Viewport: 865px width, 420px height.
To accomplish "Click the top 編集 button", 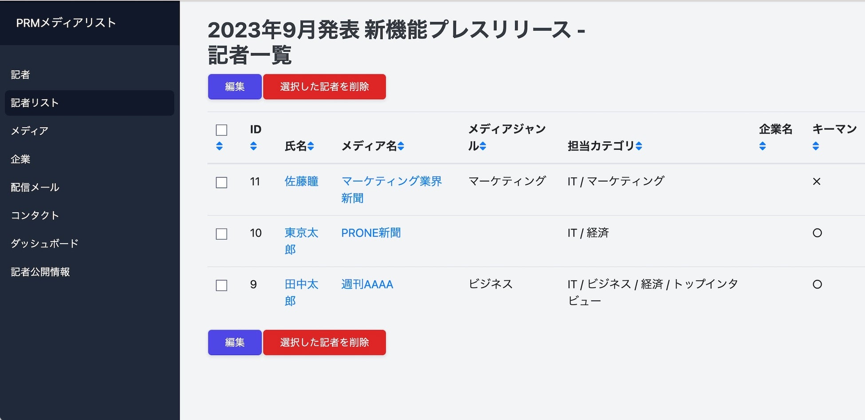I will (235, 86).
